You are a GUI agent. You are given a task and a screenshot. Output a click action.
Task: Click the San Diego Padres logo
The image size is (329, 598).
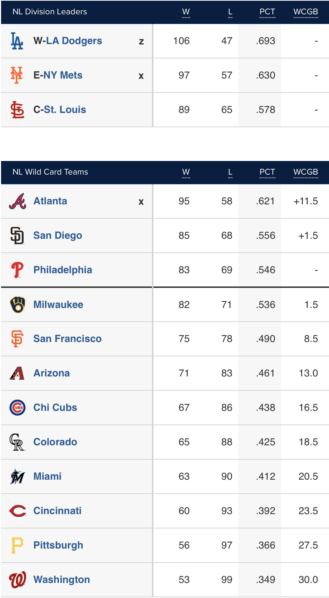pos(17,236)
